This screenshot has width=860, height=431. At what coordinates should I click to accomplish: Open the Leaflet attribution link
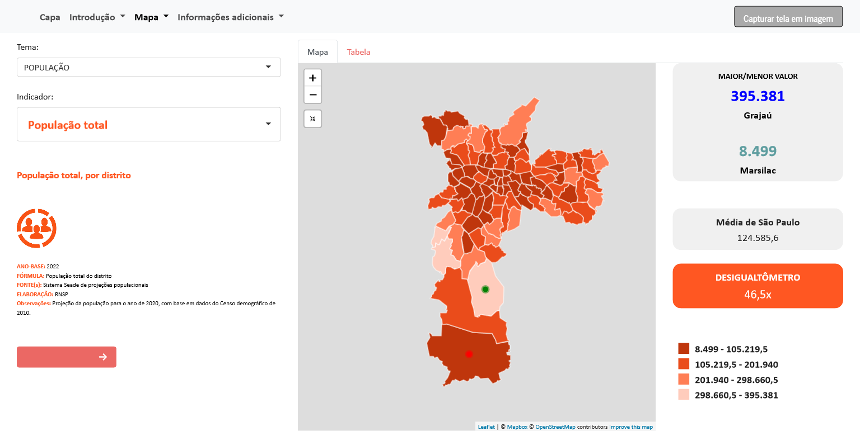click(486, 427)
